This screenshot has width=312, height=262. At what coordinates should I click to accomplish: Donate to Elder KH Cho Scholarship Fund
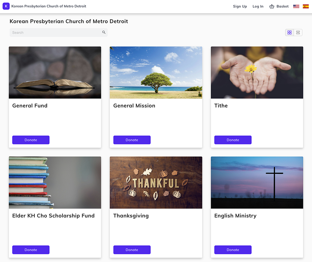coord(31,250)
